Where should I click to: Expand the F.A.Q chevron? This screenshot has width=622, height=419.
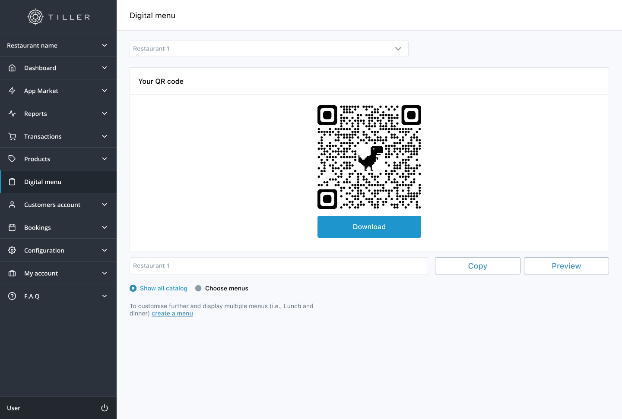(105, 296)
